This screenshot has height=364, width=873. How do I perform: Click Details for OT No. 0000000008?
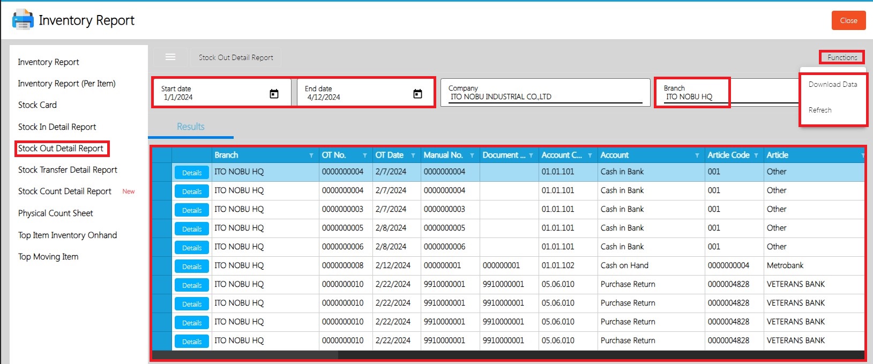[x=192, y=266]
